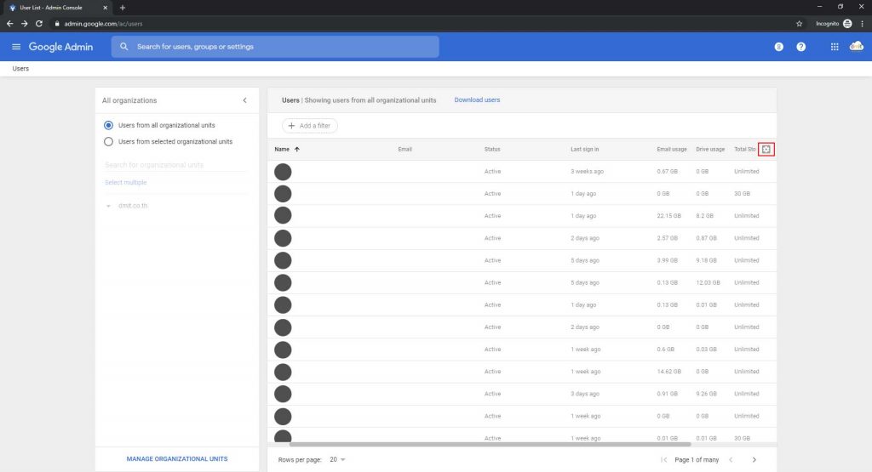The width and height of the screenshot is (872, 472).
Task: Click the Search for organizational units field
Action: pyautogui.click(x=175, y=165)
